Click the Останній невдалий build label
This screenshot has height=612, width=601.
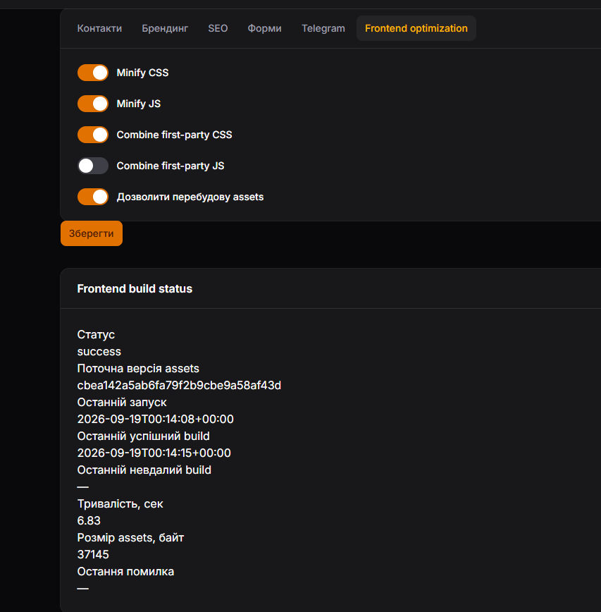click(x=144, y=470)
